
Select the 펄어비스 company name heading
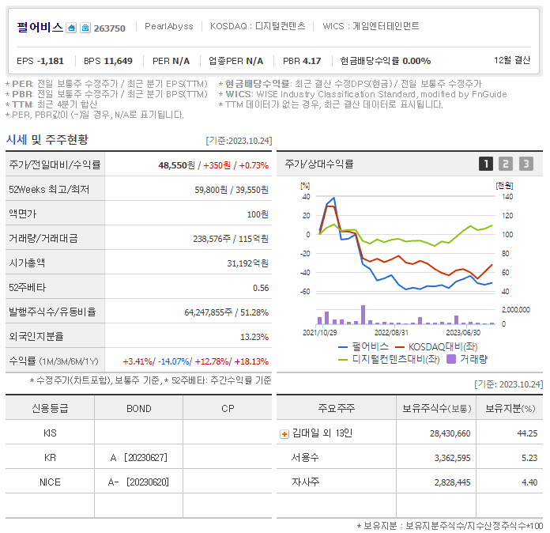point(40,28)
